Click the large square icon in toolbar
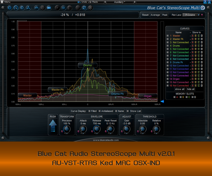 coord(70,8)
